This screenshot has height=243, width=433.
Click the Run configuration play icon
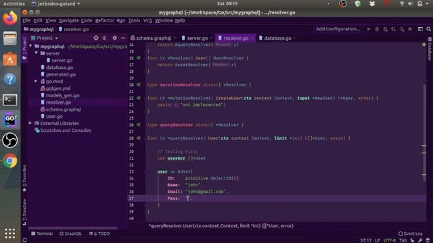369,29
